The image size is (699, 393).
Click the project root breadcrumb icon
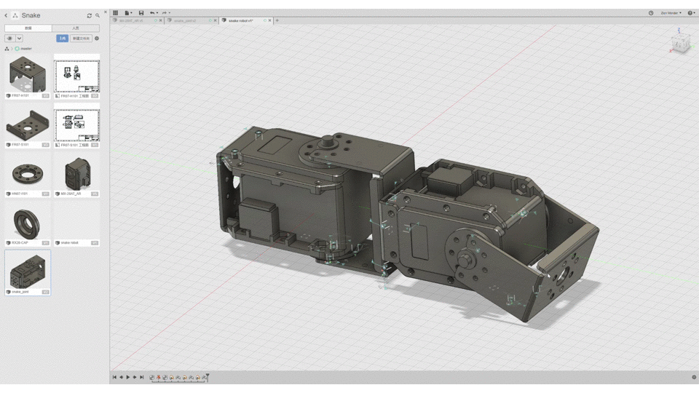point(7,49)
